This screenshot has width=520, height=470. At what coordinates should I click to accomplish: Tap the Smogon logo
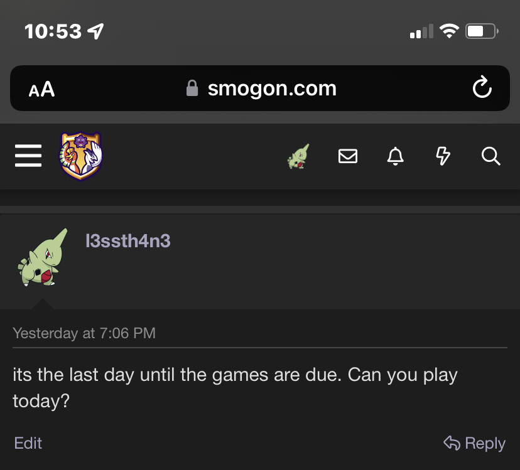[81, 156]
